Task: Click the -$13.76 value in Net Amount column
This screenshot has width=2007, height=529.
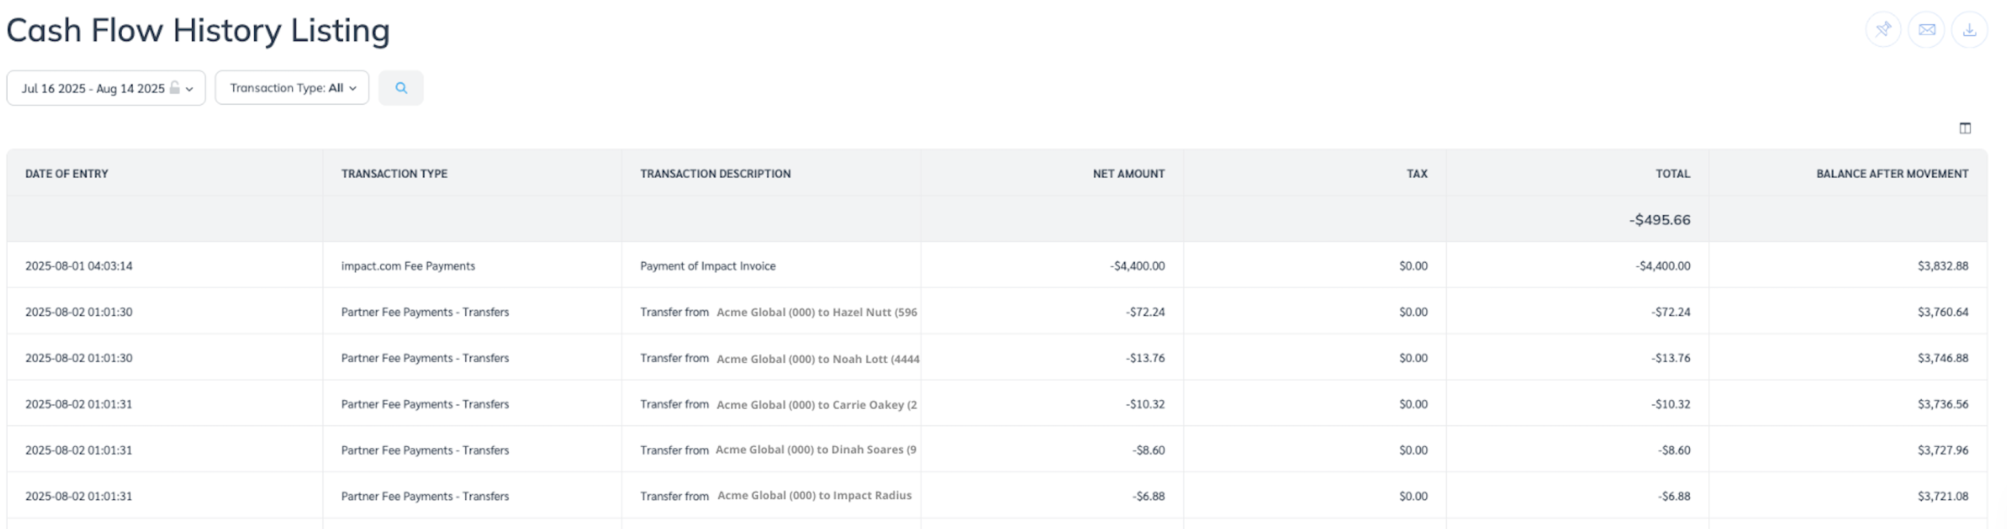Action: coord(1145,358)
